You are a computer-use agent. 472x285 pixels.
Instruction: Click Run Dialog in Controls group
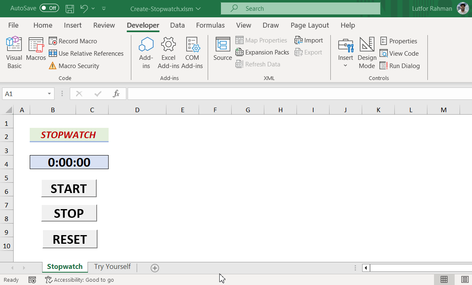[x=400, y=66]
